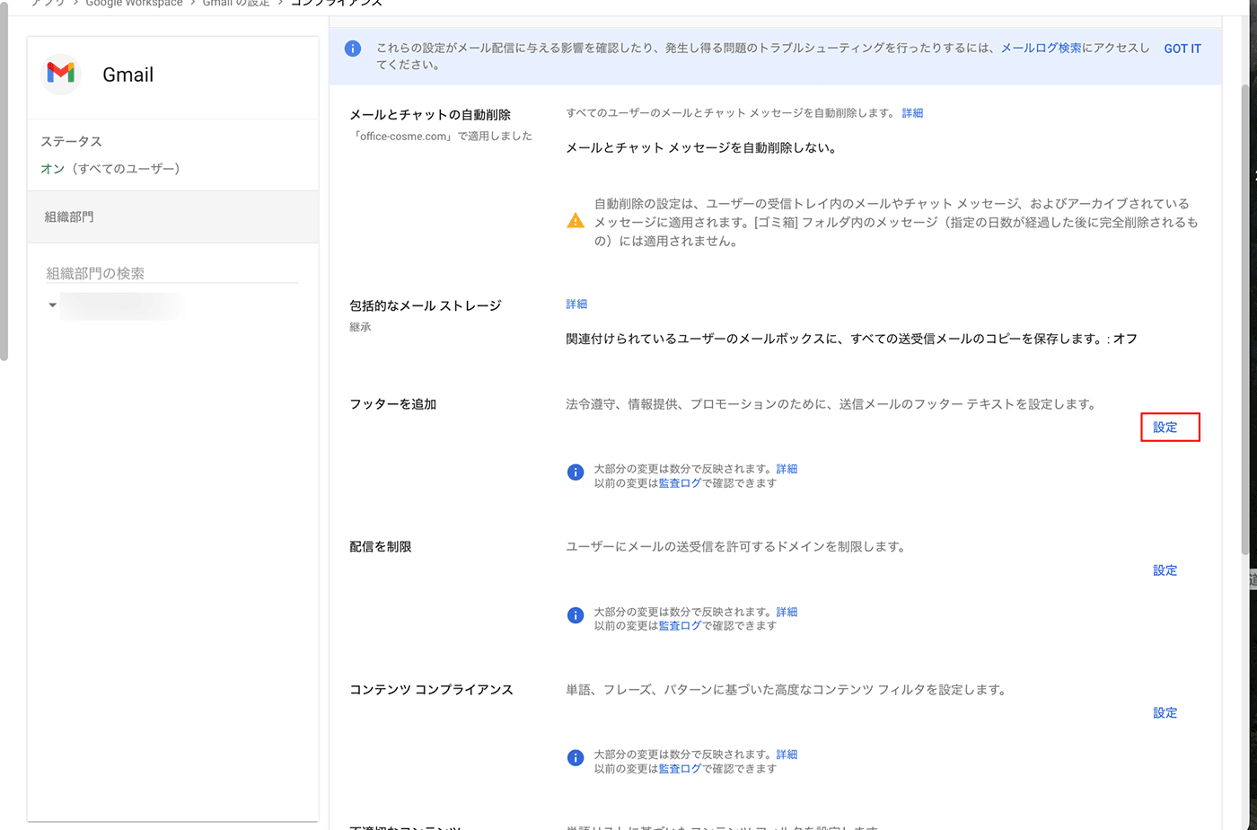The height and width of the screenshot is (830, 1257).
Task: Click info icon under 配信を制限
Action: coord(576,615)
